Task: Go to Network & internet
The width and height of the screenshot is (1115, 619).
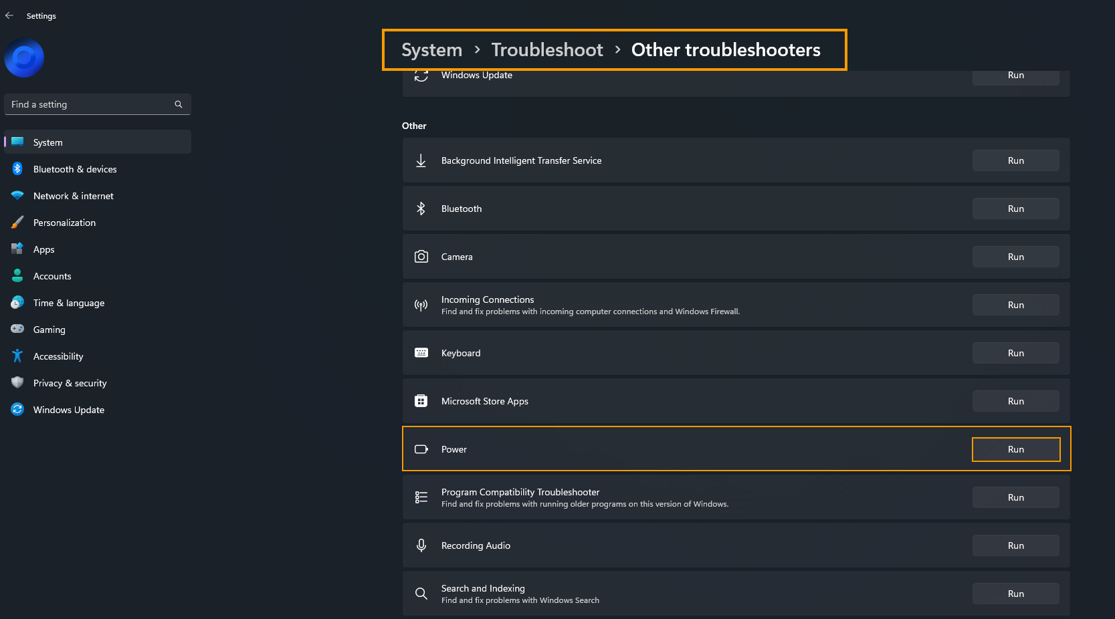Action: (98, 196)
